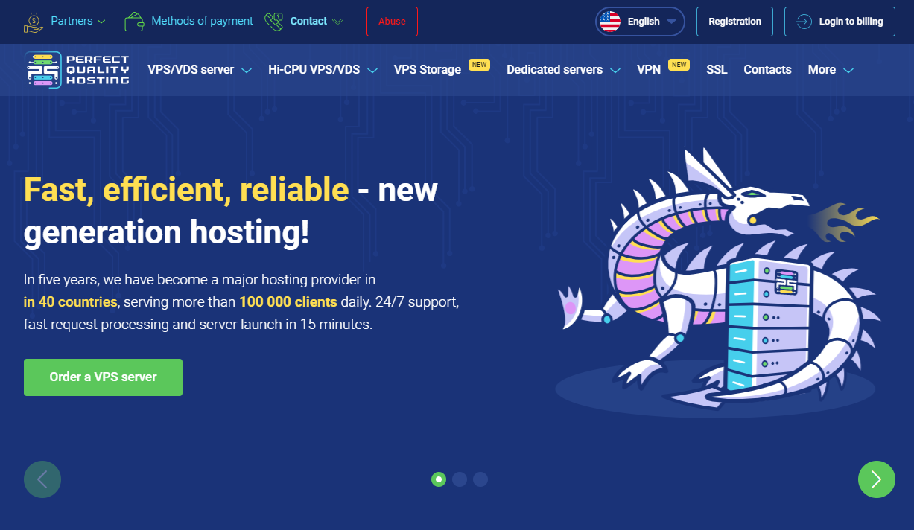This screenshot has height=530, width=914.
Task: Click the US flag language icon
Action: click(610, 22)
